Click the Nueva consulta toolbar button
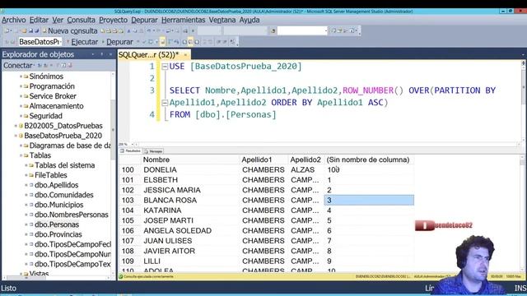Image resolution: width=527 pixels, height=296 pixels. tap(70, 31)
